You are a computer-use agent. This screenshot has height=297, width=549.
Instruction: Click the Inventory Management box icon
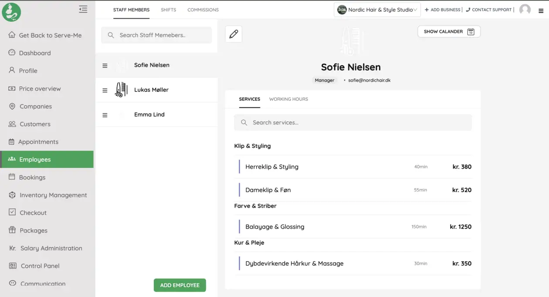click(12, 195)
